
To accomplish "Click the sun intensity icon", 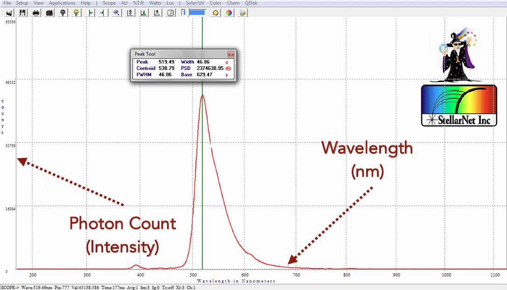I will [x=215, y=13].
